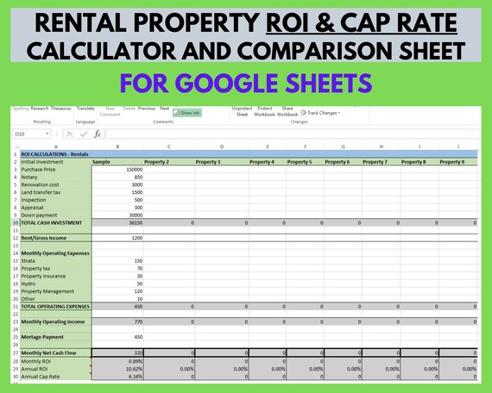
Task: Click the formula bar input field
Action: click(x=293, y=134)
